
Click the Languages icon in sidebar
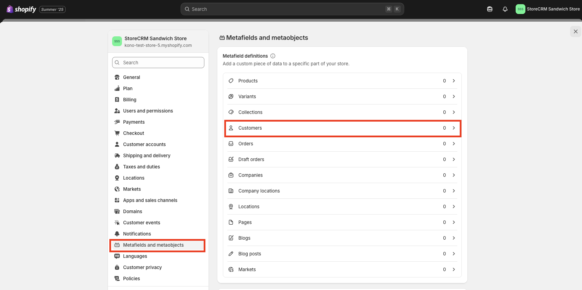pyautogui.click(x=117, y=256)
